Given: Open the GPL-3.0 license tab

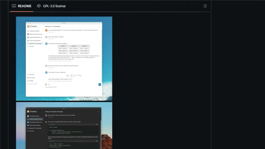Looking at the screenshot, I should tap(51, 6).
